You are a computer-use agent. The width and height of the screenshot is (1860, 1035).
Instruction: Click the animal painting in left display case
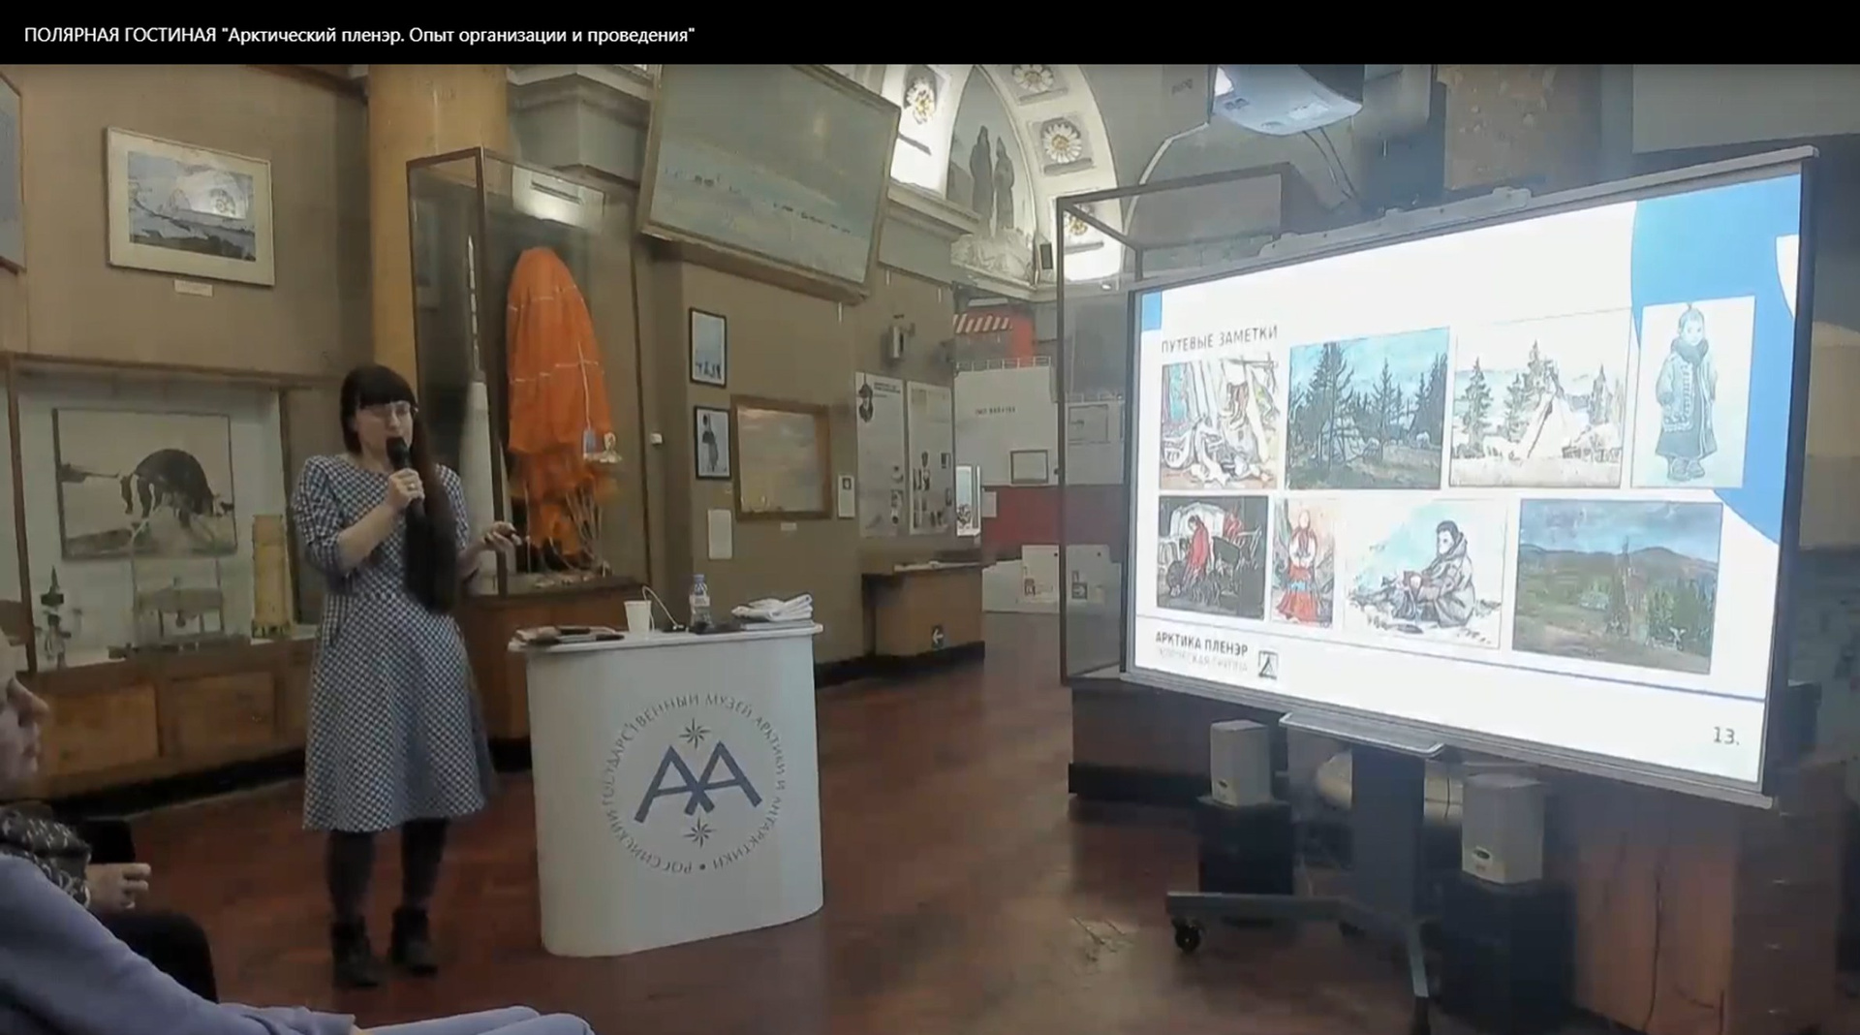(x=145, y=482)
